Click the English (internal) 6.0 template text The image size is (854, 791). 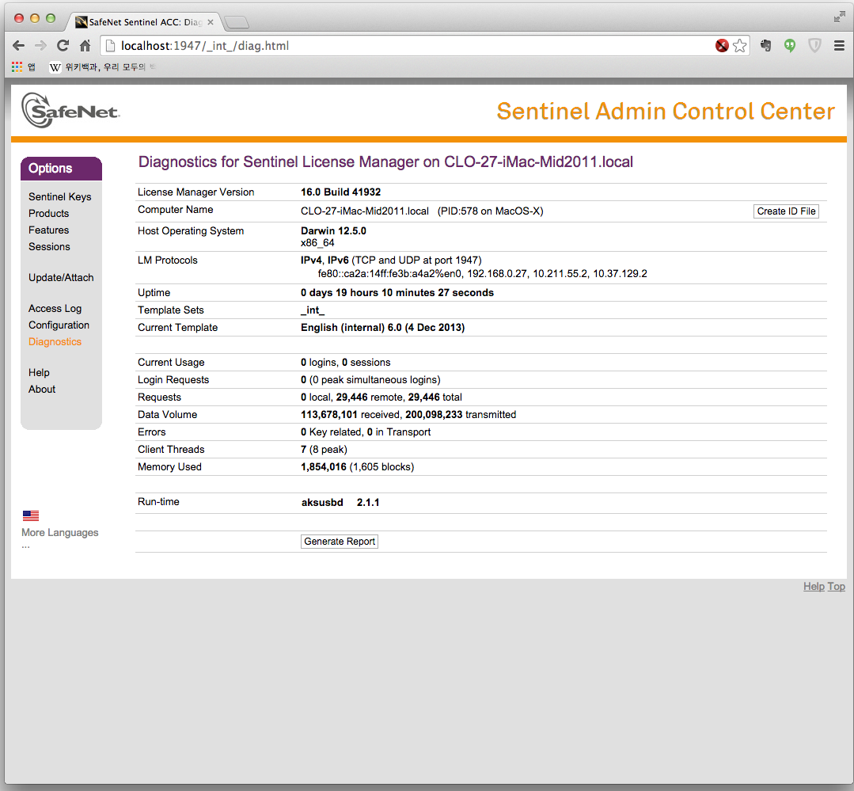tap(383, 327)
